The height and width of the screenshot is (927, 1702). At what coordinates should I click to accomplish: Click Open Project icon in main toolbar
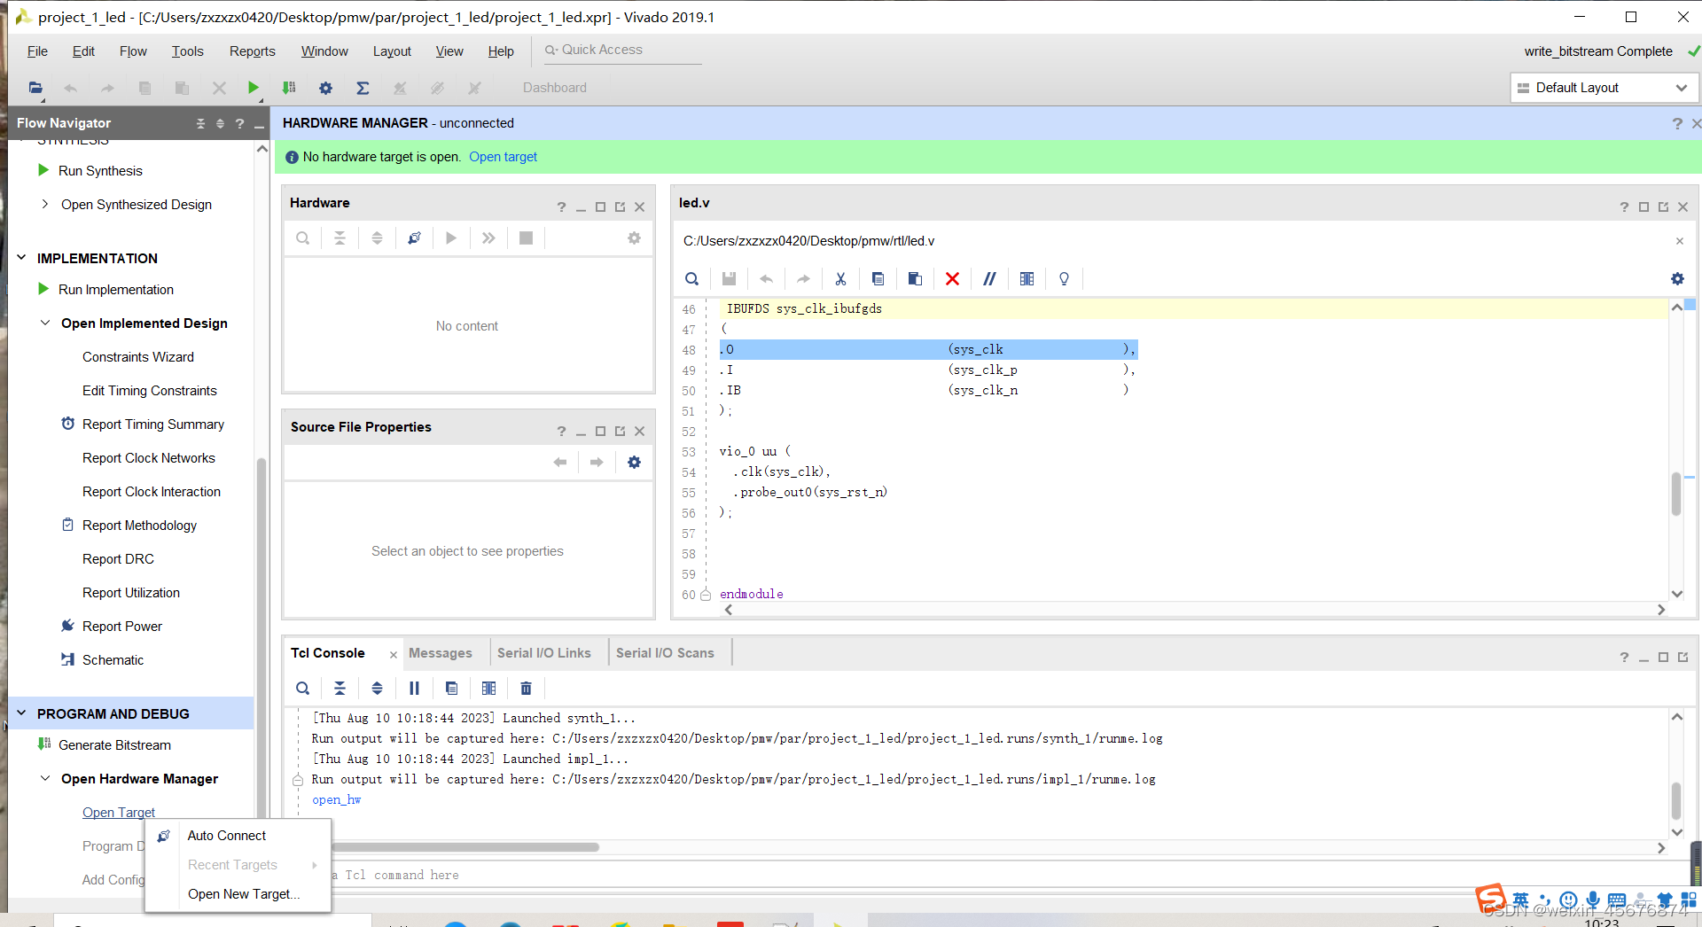click(x=35, y=88)
